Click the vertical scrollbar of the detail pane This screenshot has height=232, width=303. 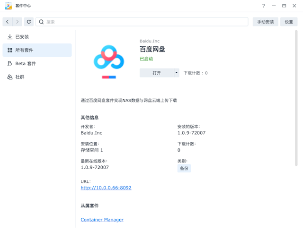point(296,98)
